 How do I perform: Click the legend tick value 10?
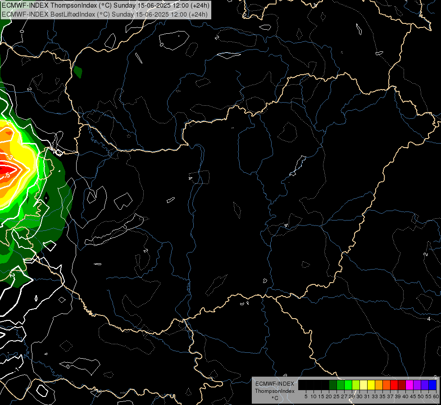point(314,396)
